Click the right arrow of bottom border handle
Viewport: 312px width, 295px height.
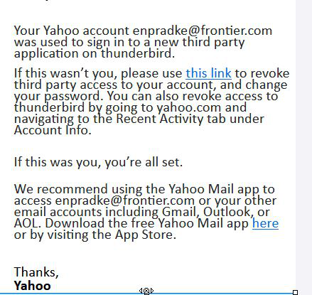(x=152, y=291)
